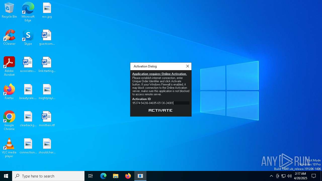Close the Activation Dialog window

[x=188, y=66]
